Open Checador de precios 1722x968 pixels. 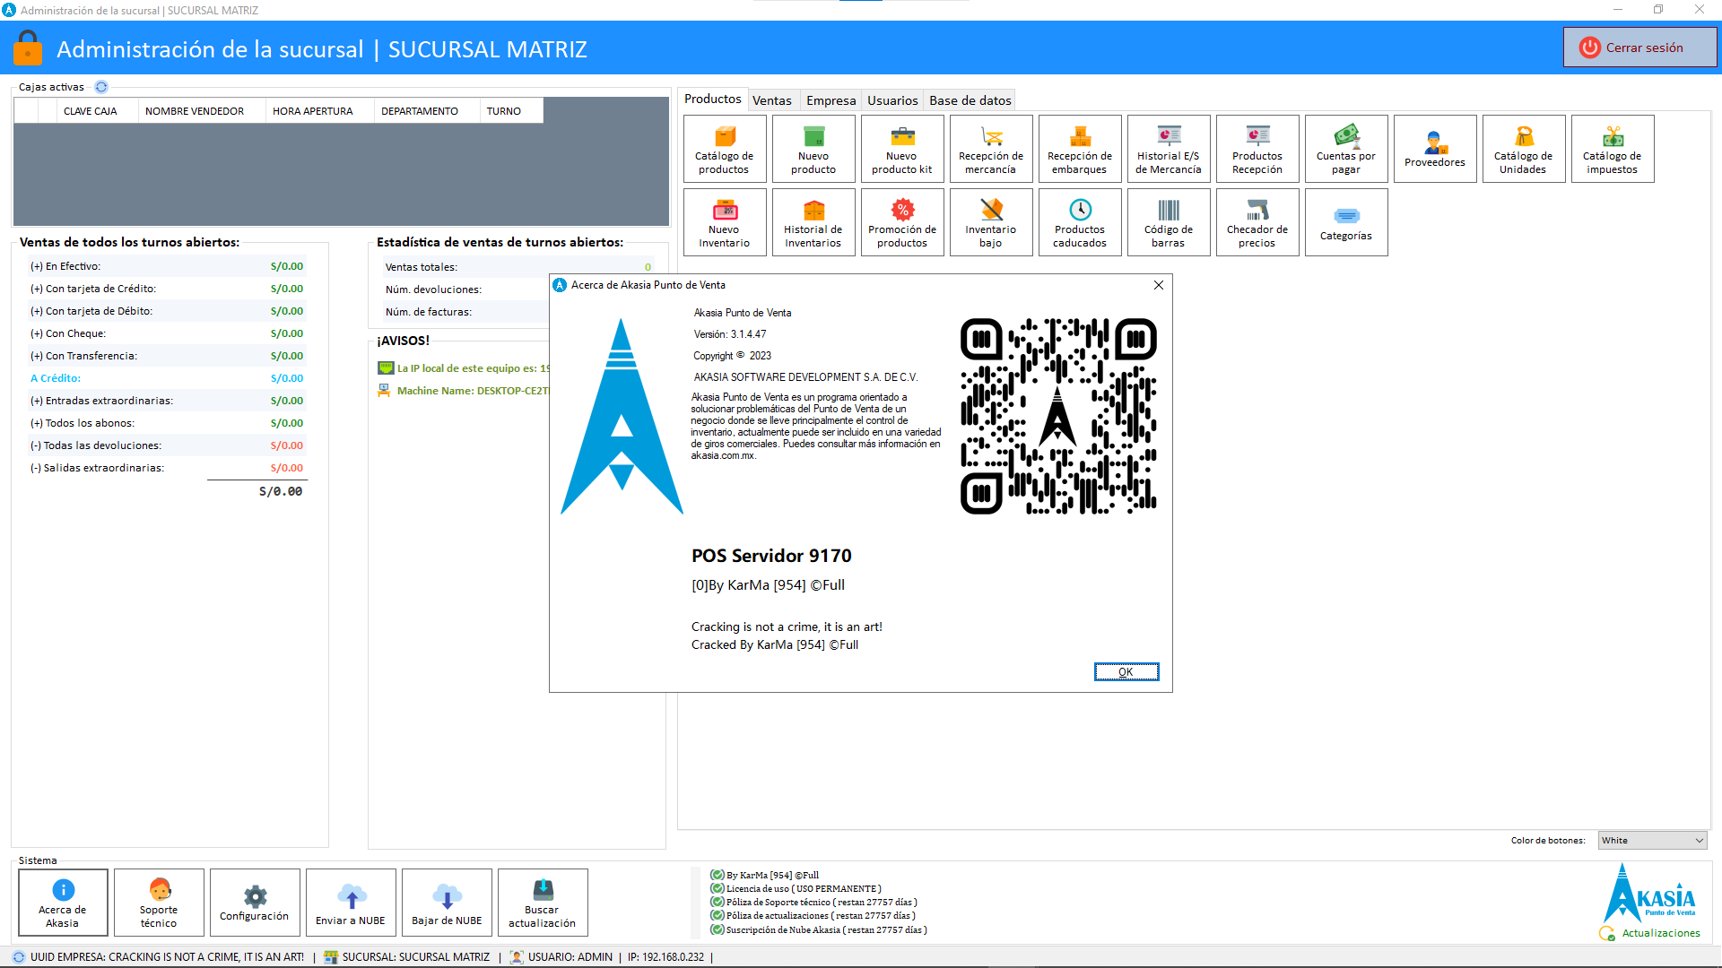1257,222
